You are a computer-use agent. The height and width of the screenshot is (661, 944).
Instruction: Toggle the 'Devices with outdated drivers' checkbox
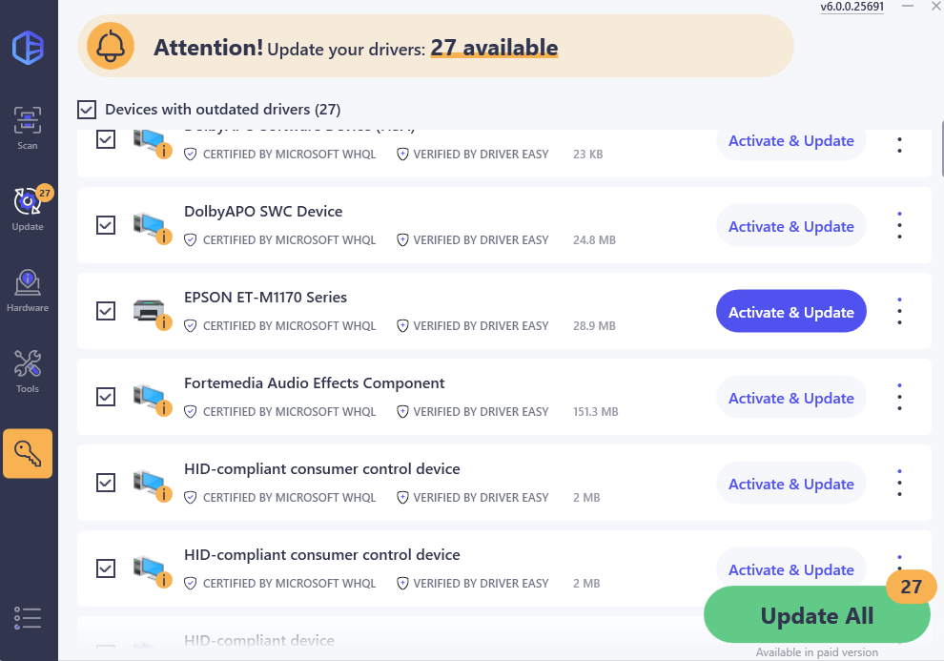click(x=87, y=110)
